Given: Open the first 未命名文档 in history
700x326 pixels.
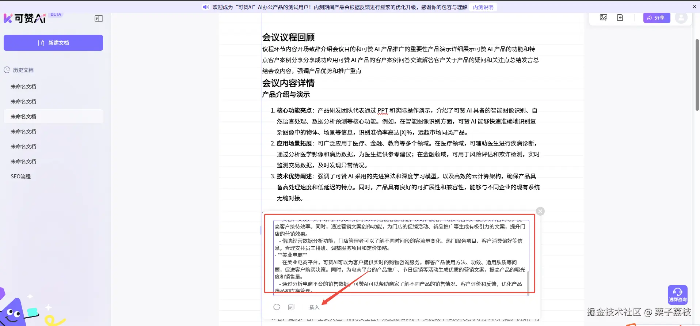Looking at the screenshot, I should pos(23,87).
